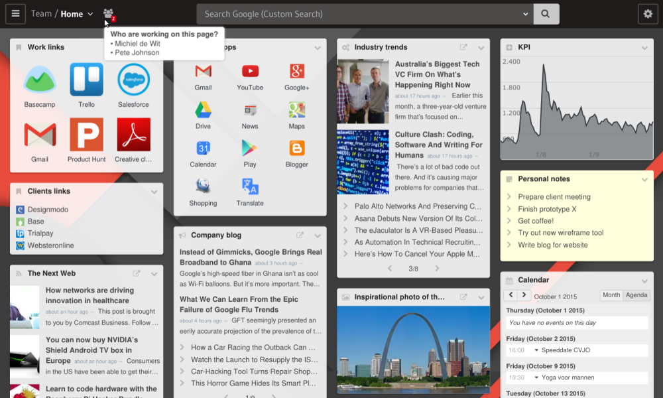Switch calendar to Month view

611,295
